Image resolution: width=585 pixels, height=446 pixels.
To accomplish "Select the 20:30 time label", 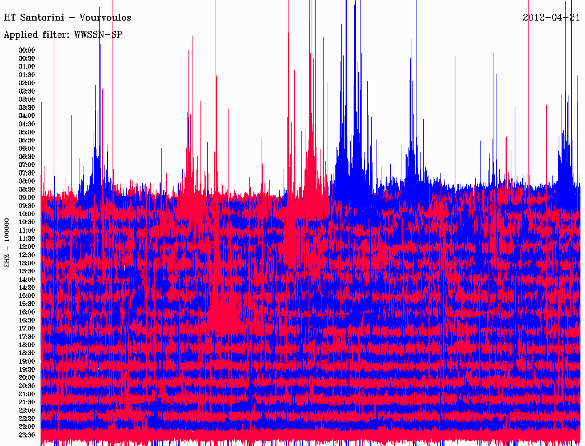I will pyautogui.click(x=27, y=386).
